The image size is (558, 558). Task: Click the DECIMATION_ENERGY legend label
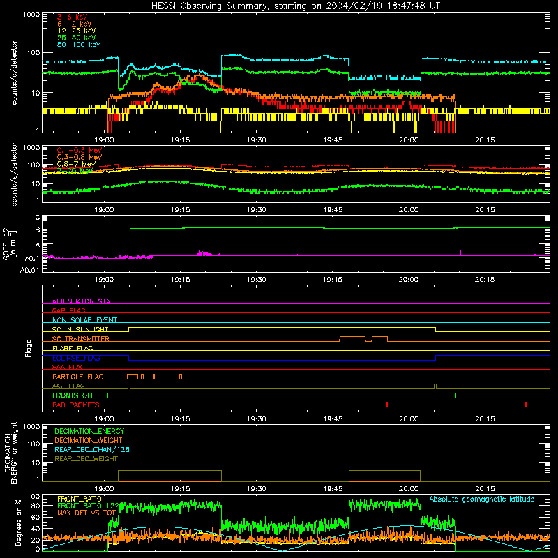[x=89, y=431]
